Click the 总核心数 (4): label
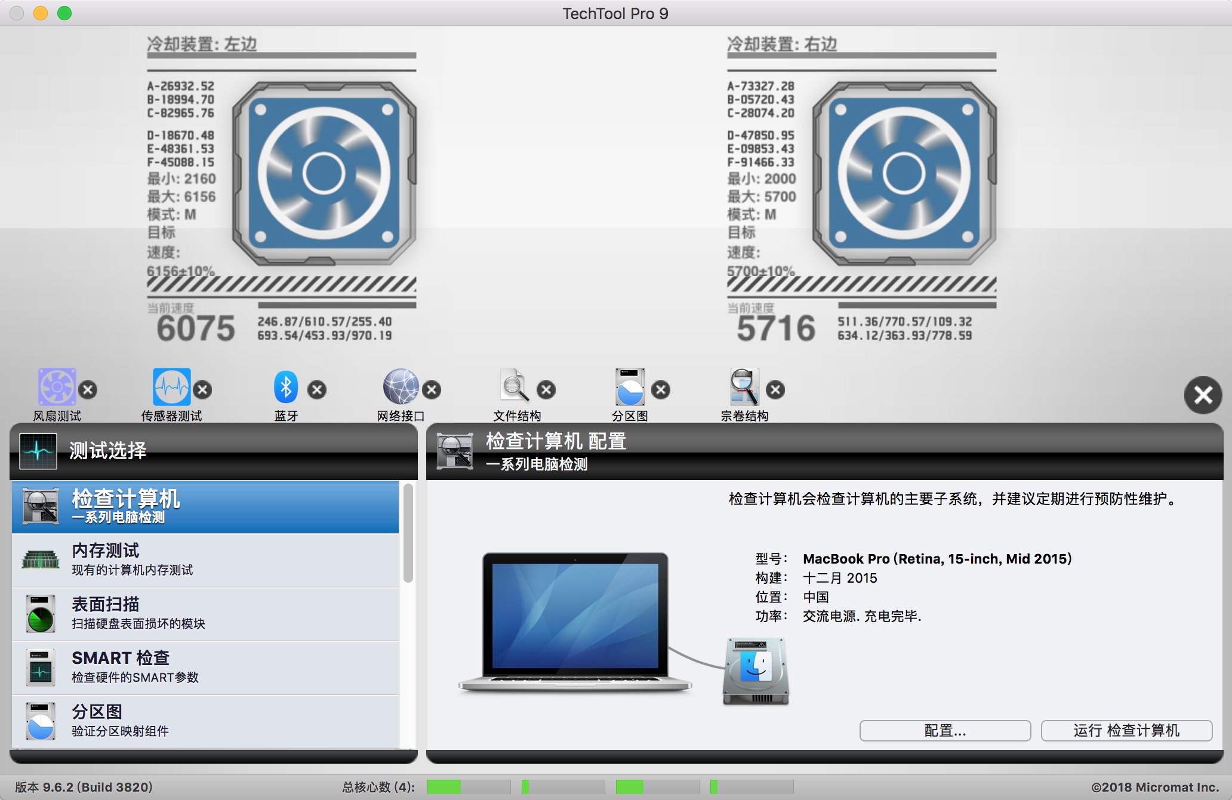 point(379,787)
